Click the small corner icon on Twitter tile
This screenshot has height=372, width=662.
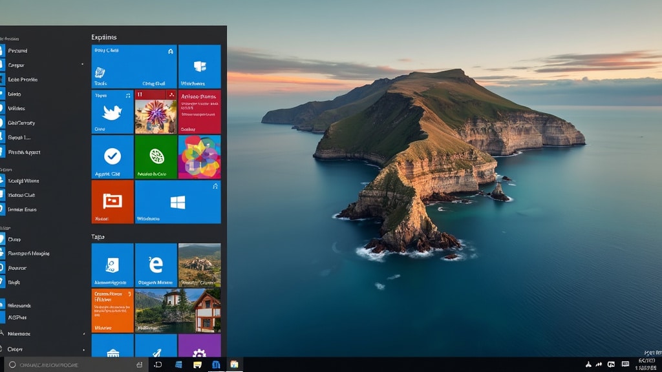pos(128,96)
